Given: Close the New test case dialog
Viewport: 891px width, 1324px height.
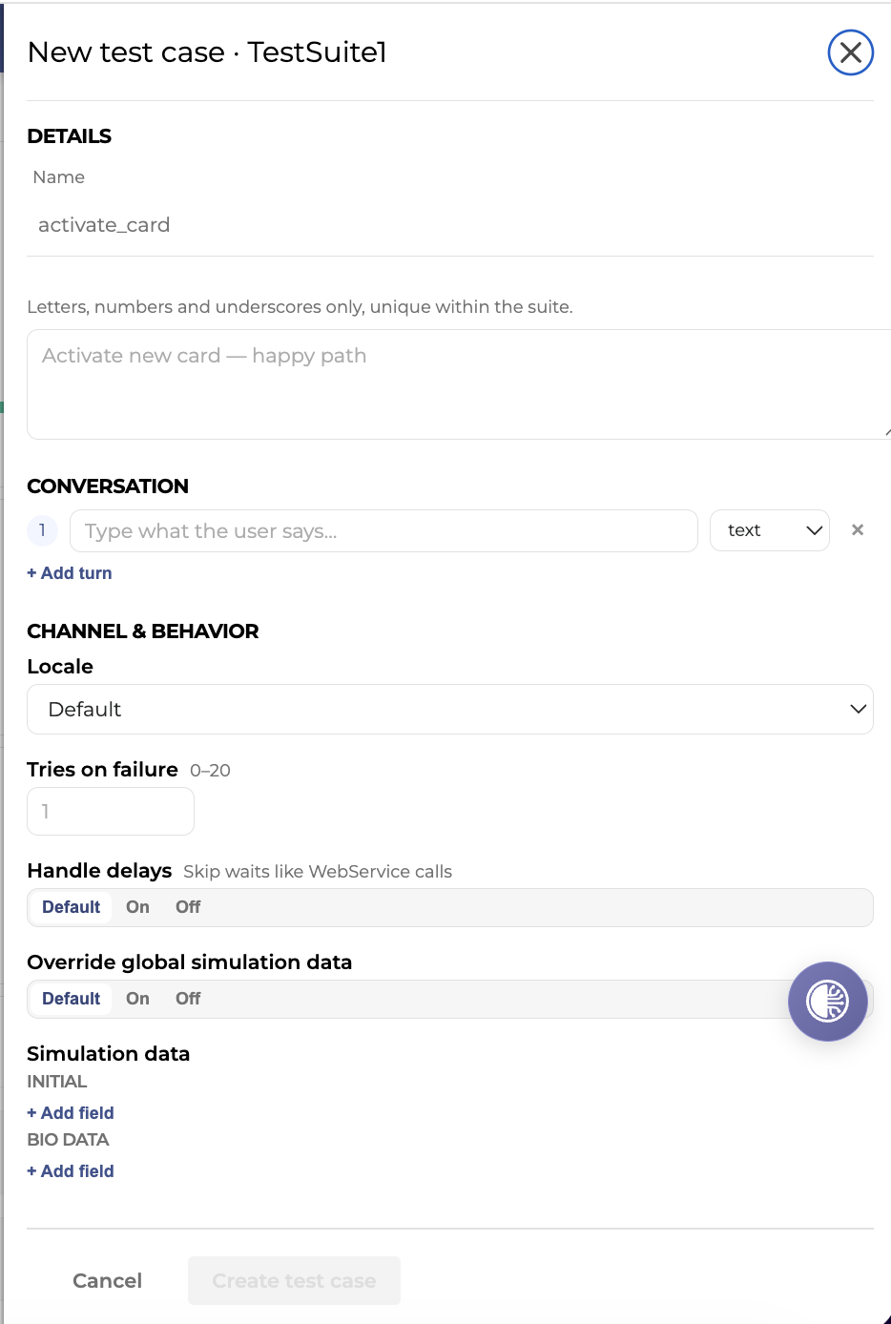Looking at the screenshot, I should click(x=850, y=52).
